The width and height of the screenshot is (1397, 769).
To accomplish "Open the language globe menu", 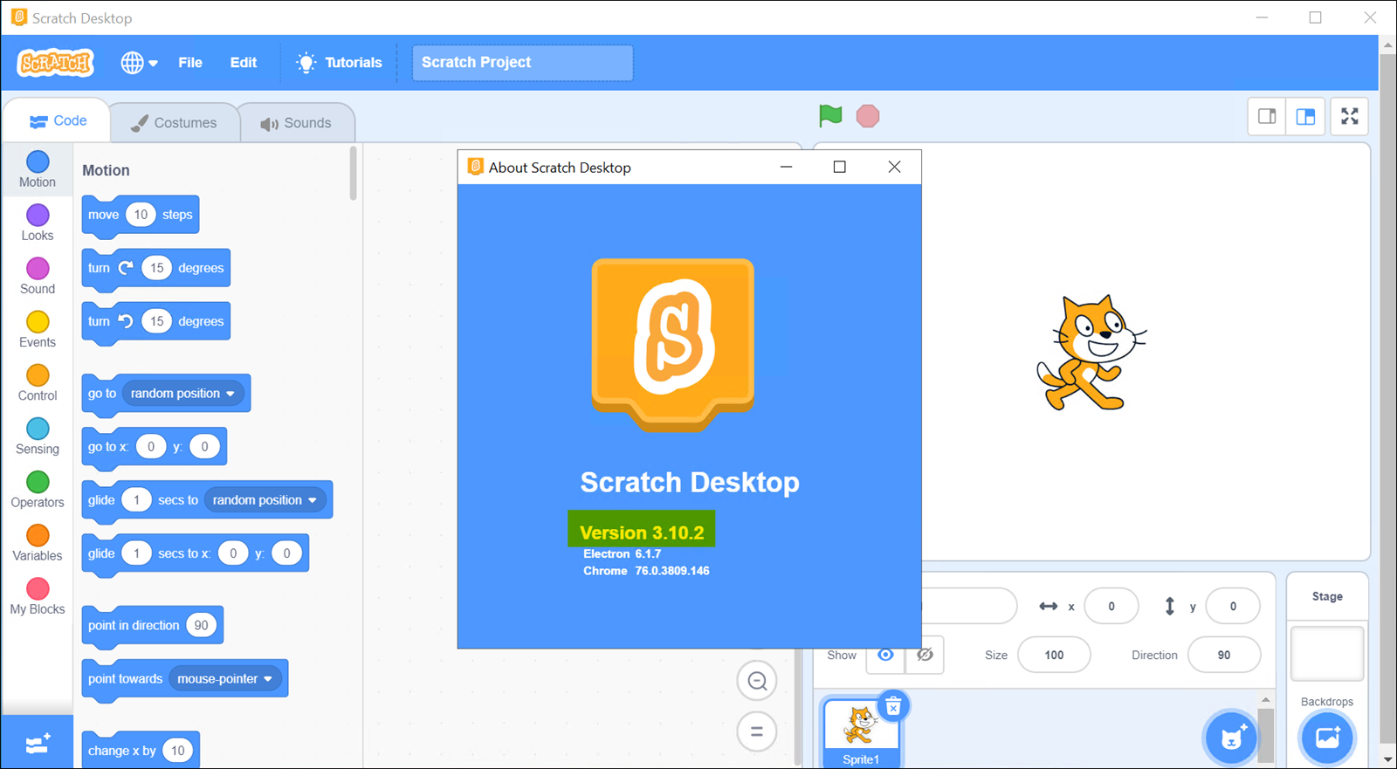I will [139, 63].
